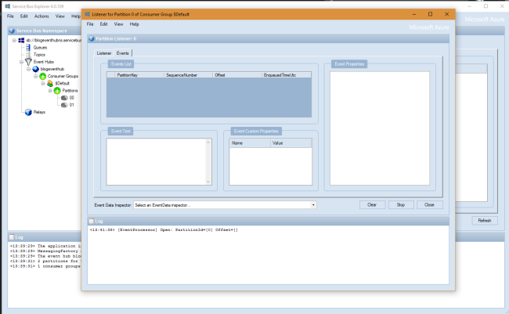Click the listener window Log panel icon
Screen dimensions: 509x314
pos(91,221)
